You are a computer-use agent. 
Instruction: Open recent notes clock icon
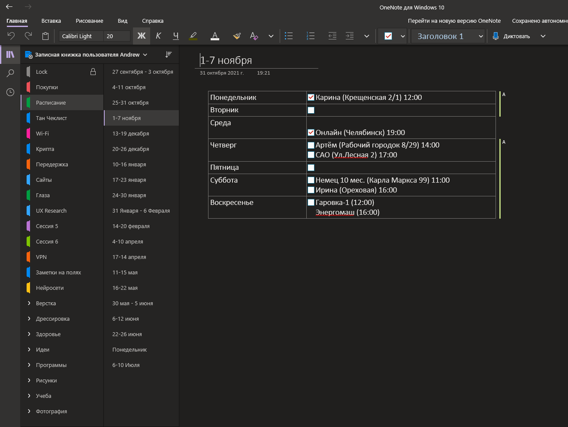[10, 92]
